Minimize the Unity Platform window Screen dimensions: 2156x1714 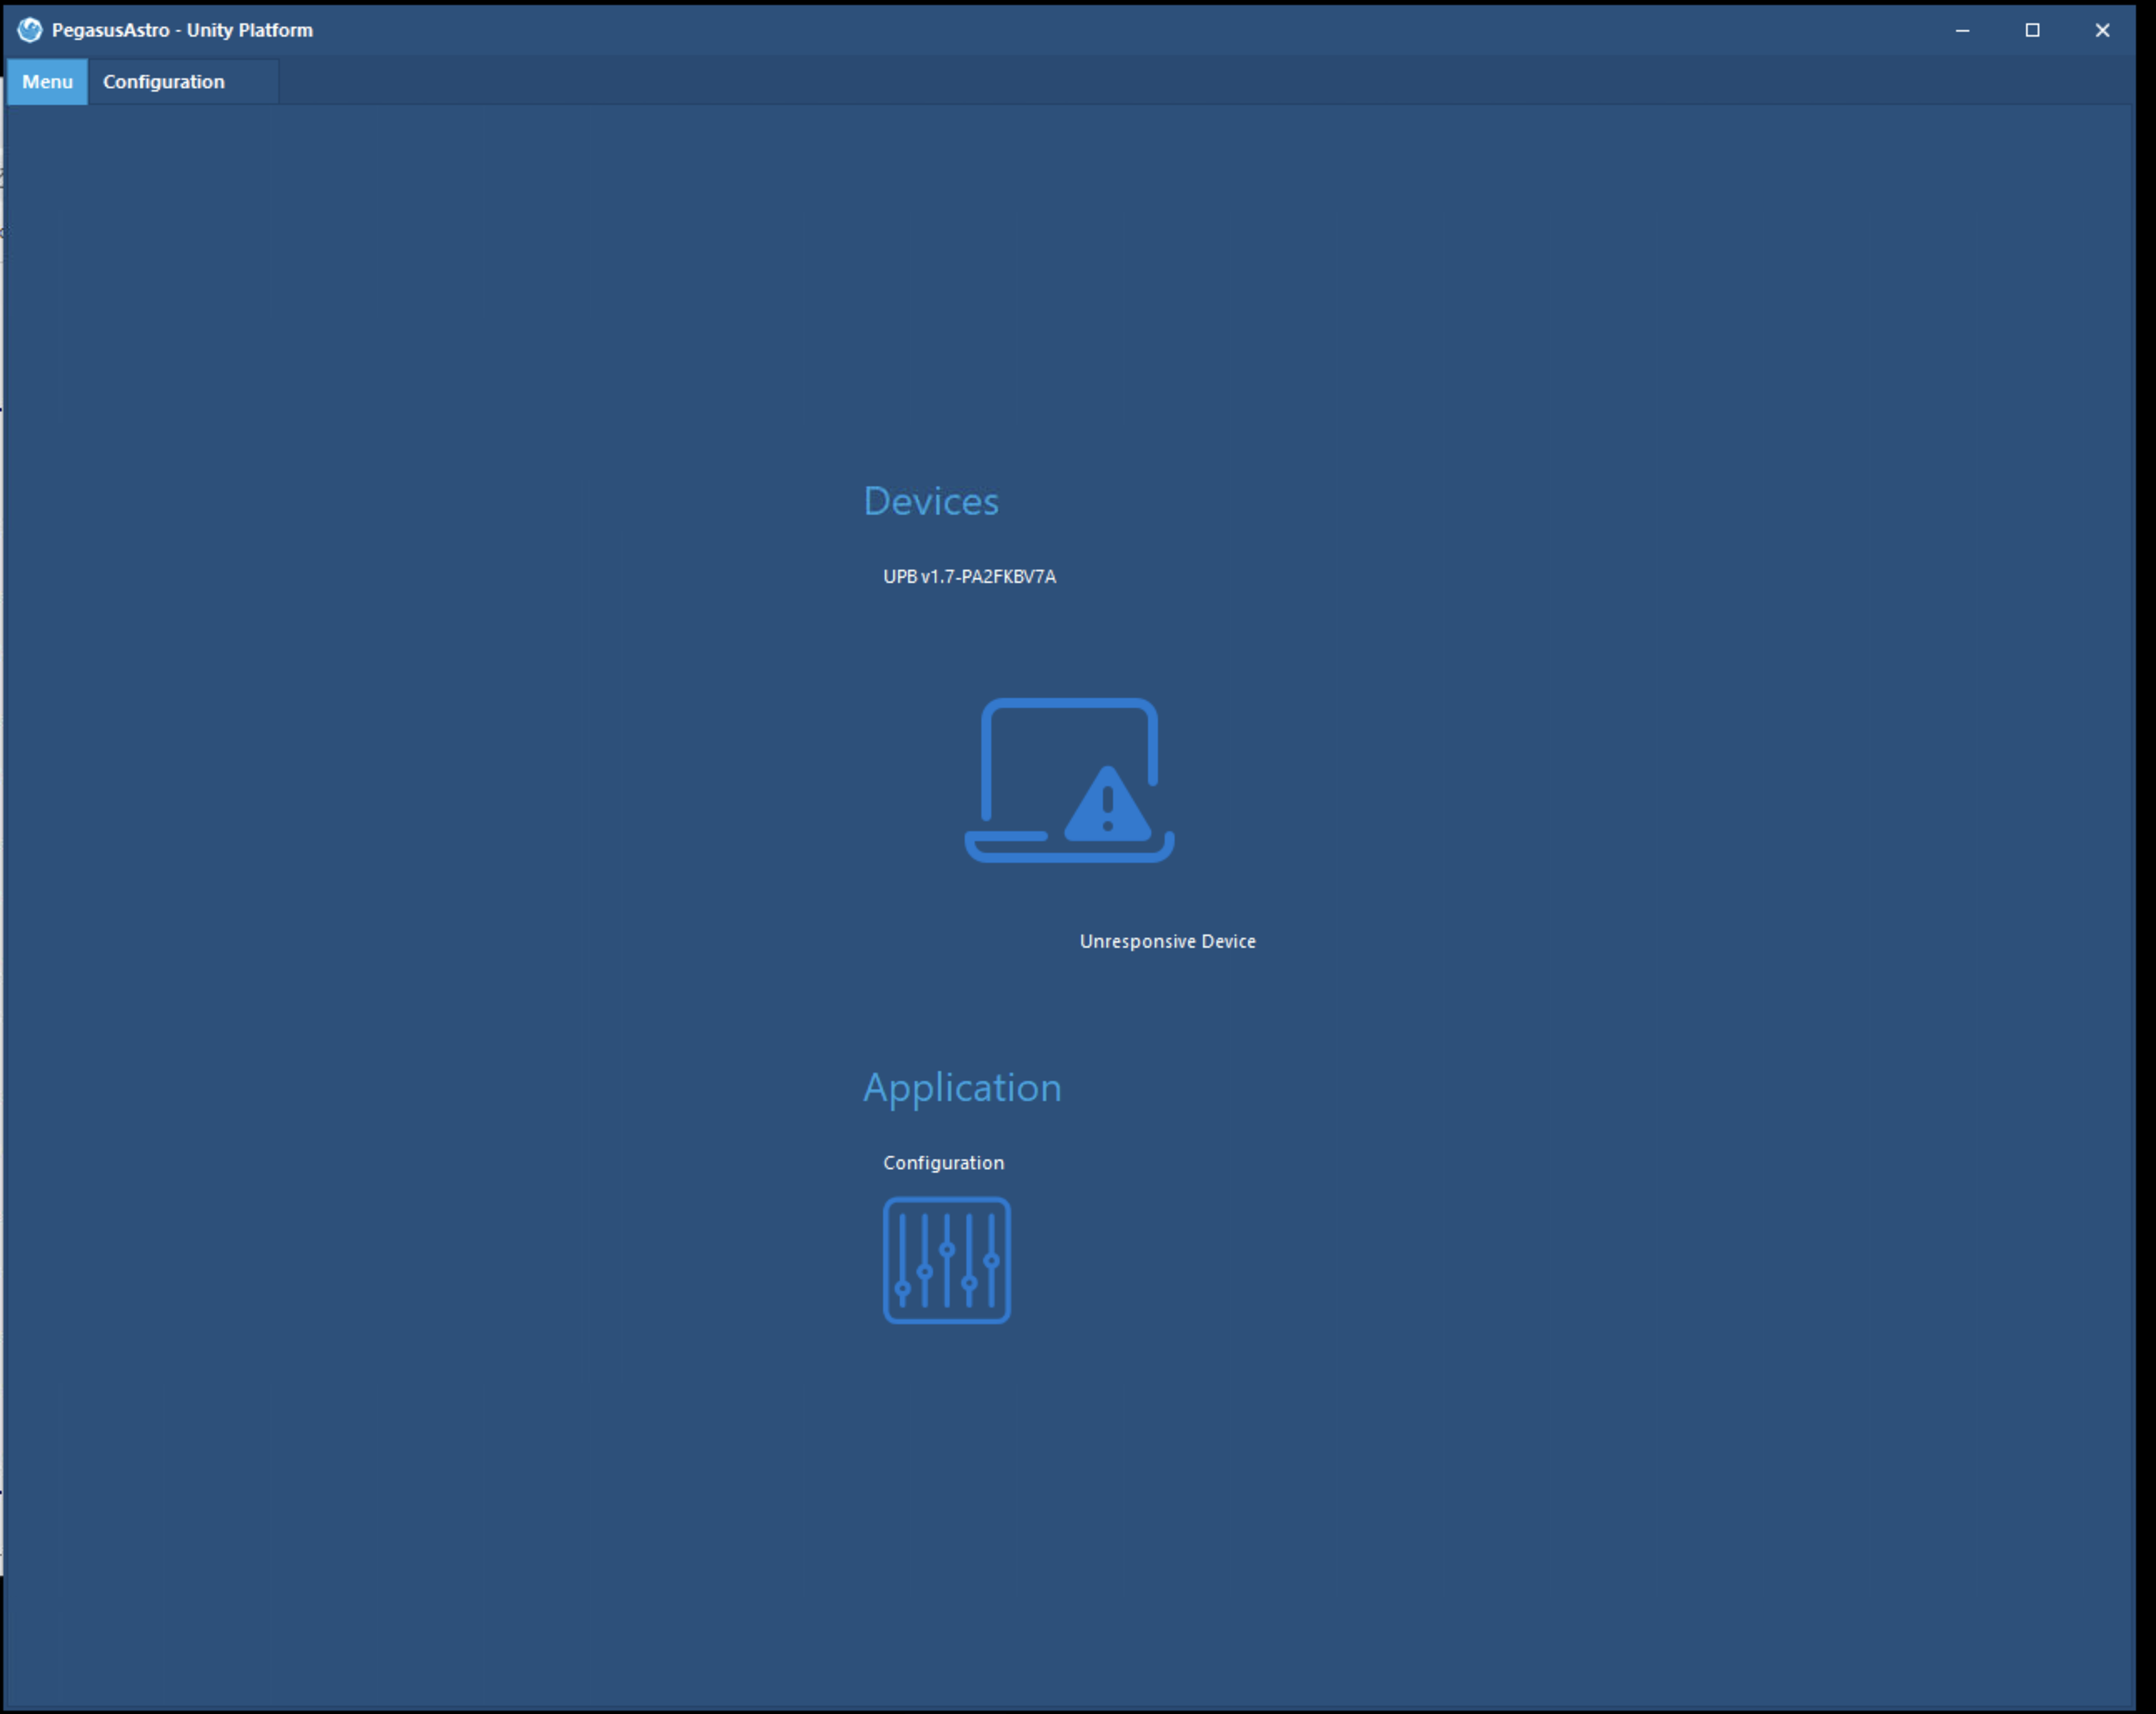point(1962,30)
